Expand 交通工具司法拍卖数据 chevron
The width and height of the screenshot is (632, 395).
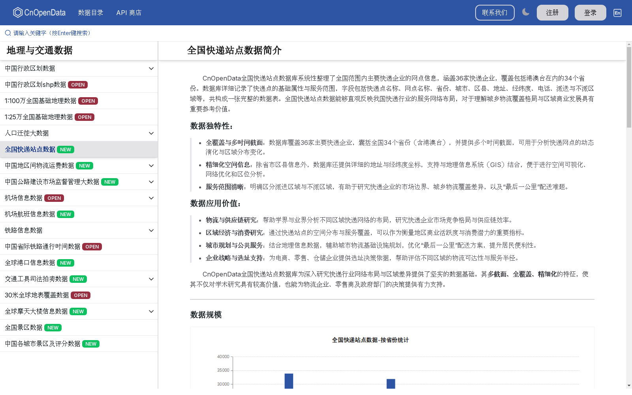[151, 279]
